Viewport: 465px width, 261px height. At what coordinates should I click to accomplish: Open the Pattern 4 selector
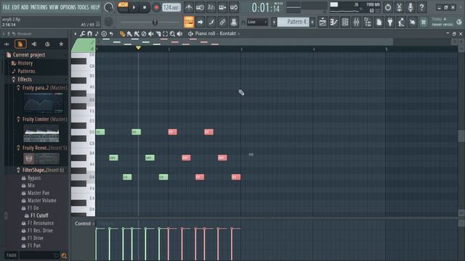tap(293, 22)
